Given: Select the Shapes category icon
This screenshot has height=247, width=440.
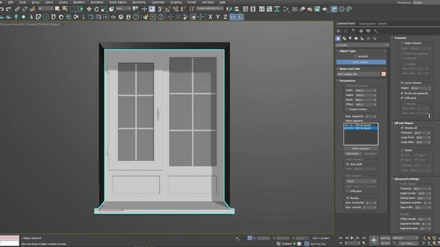Looking at the screenshot, I should (344, 38).
